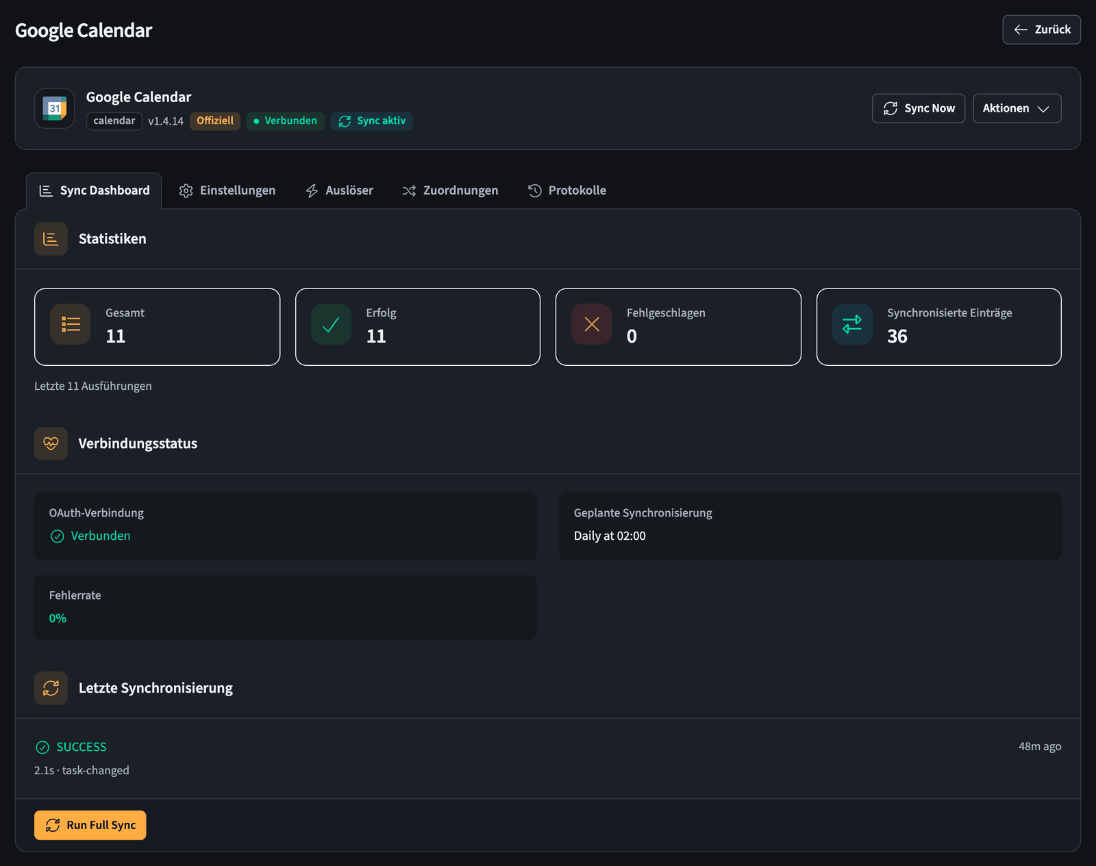The image size is (1096, 866).
Task: Click the Sync Now button
Action: 919,108
